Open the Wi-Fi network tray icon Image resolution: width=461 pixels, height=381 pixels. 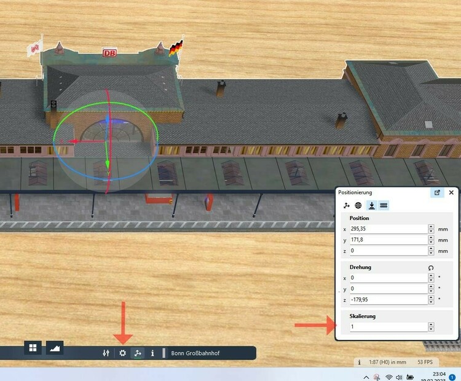pos(388,377)
